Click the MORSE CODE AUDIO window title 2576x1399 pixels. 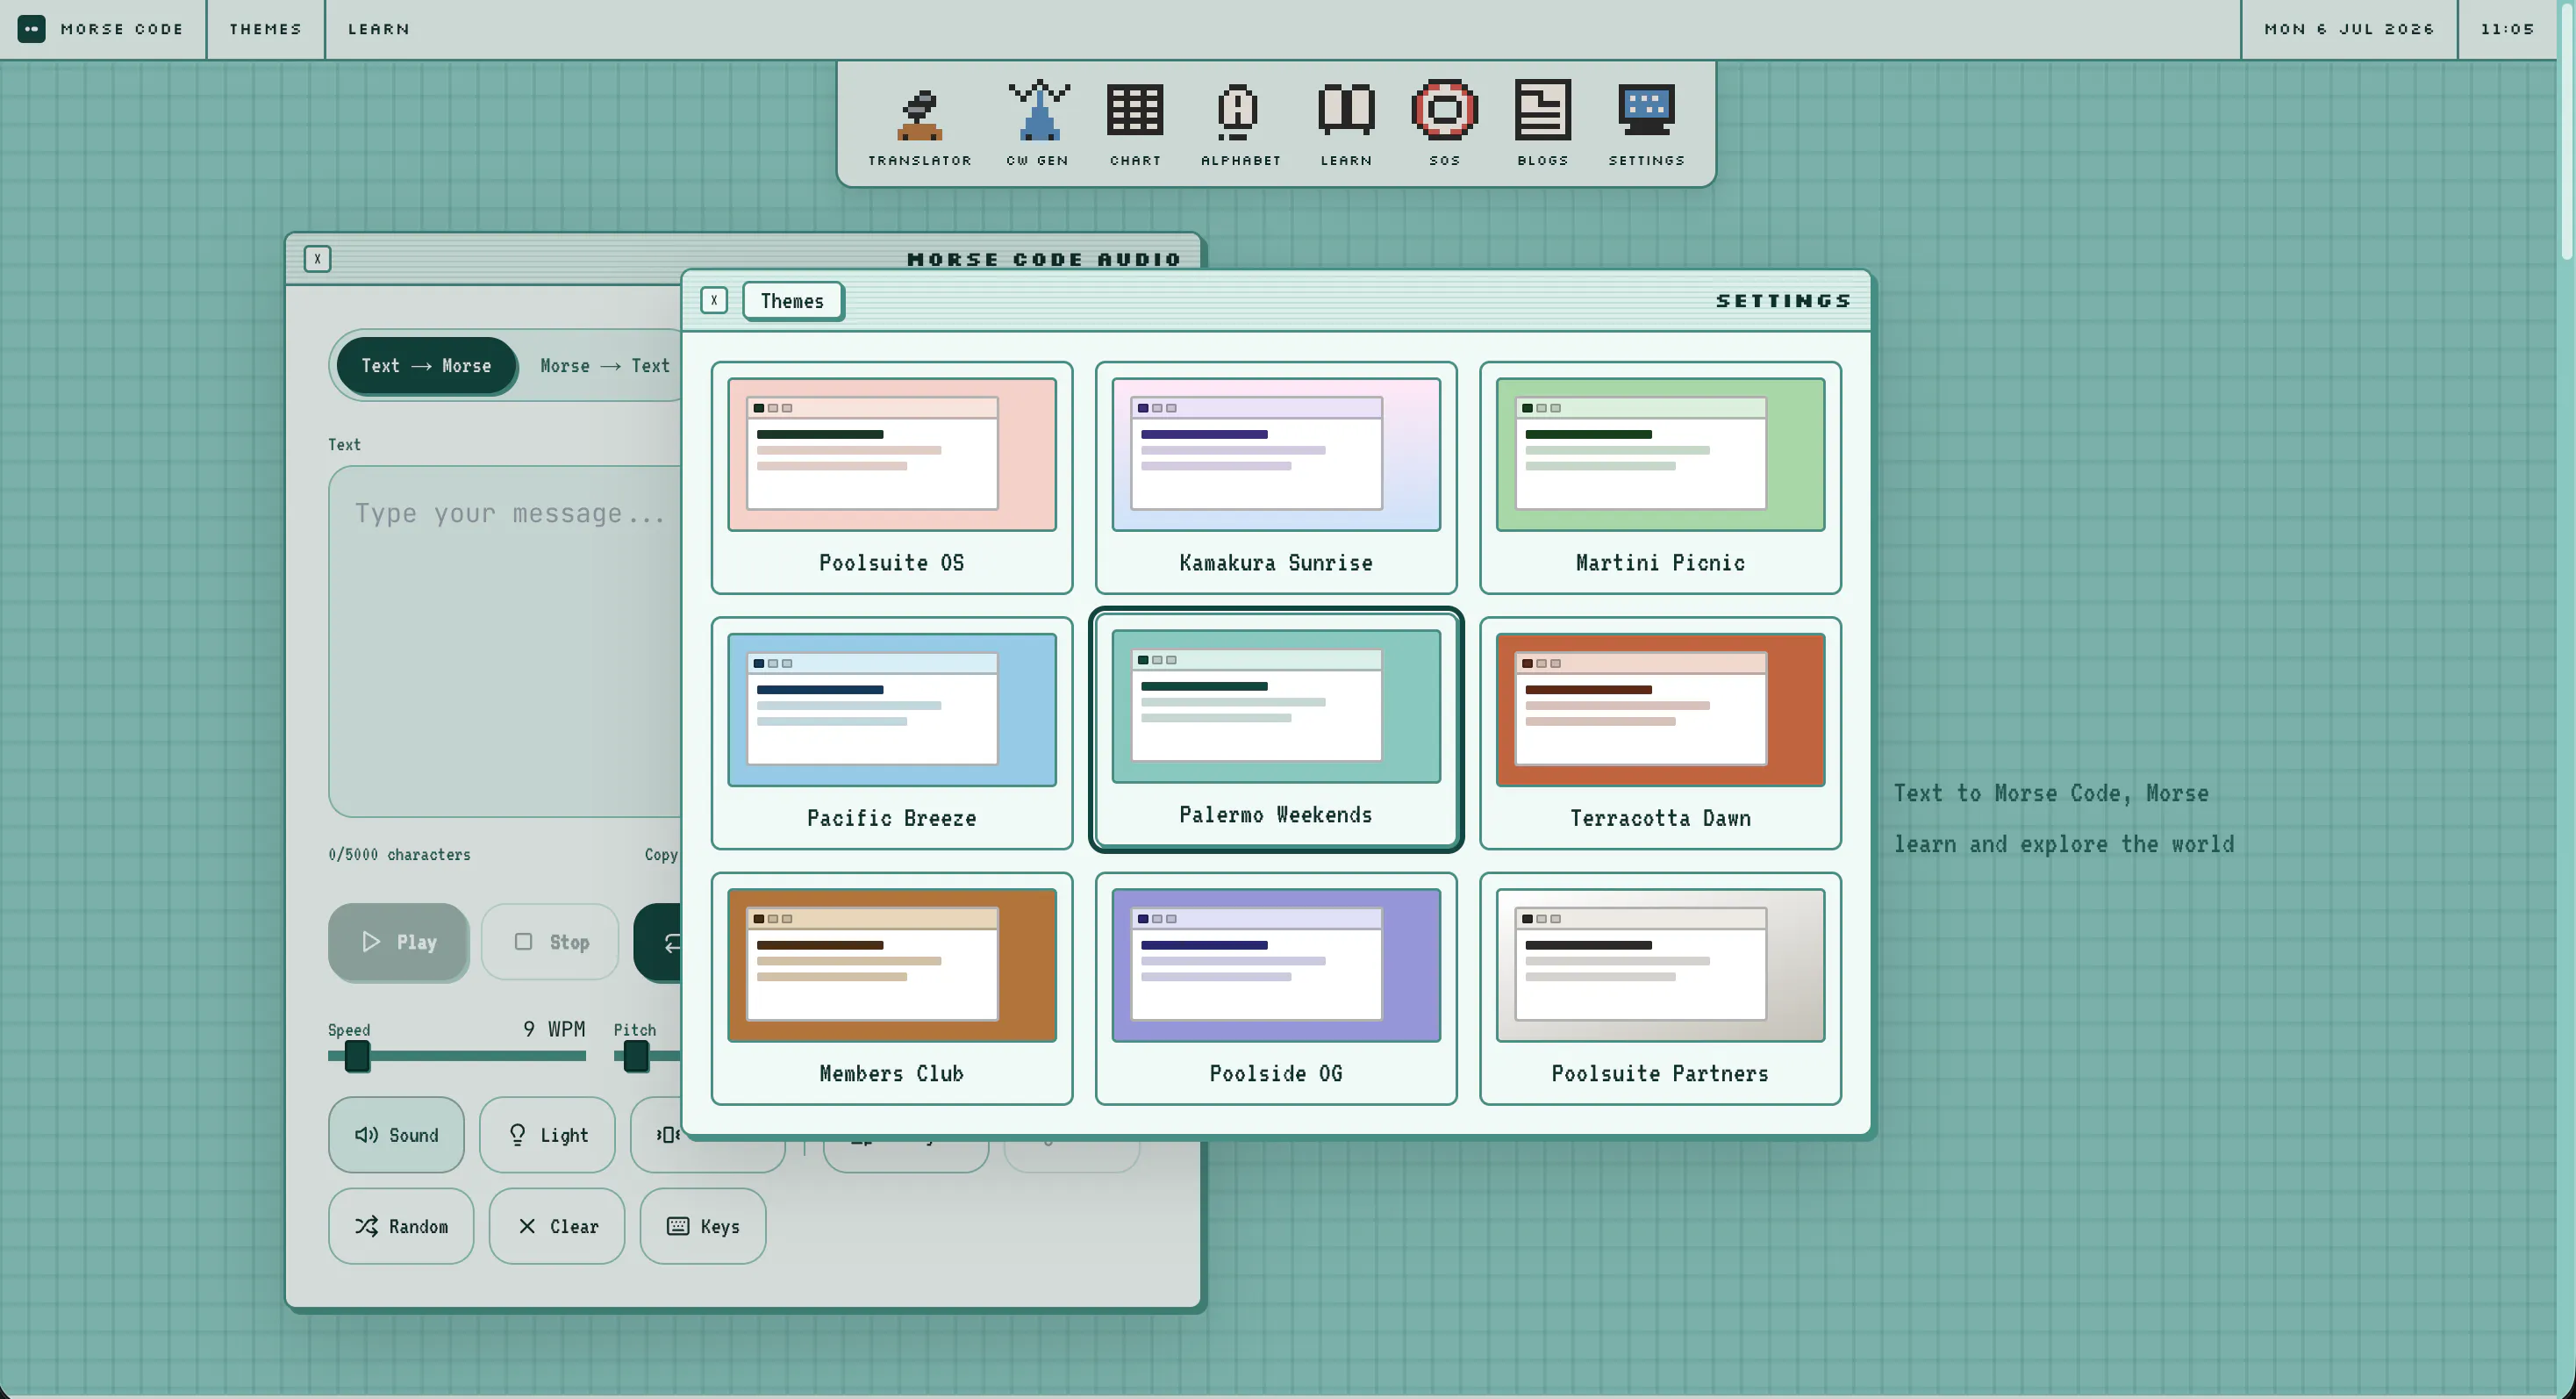tap(1043, 259)
